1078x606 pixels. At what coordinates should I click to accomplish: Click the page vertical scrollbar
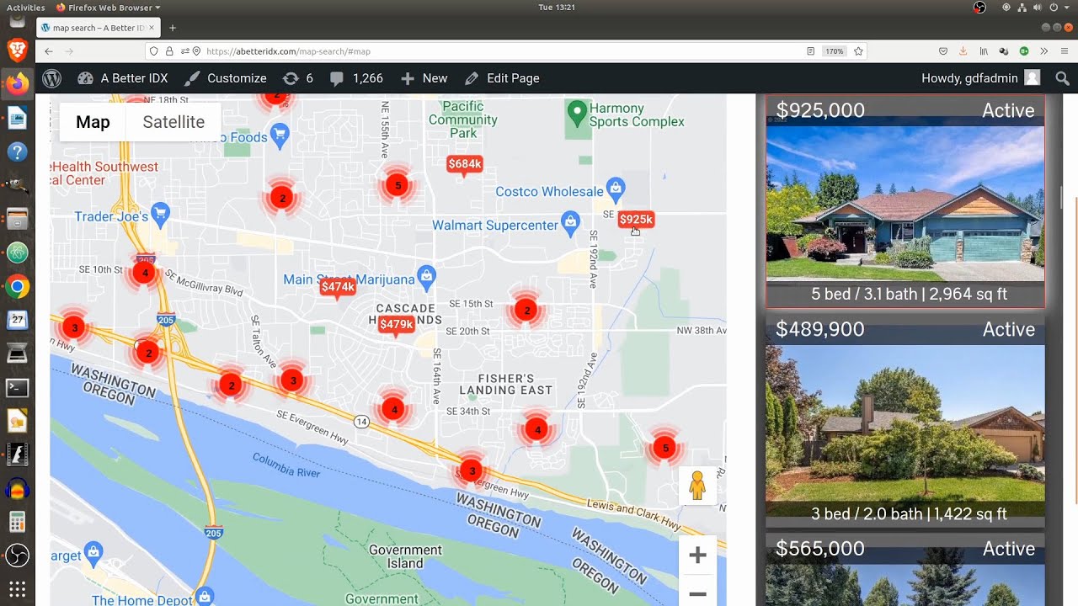click(x=1075, y=349)
